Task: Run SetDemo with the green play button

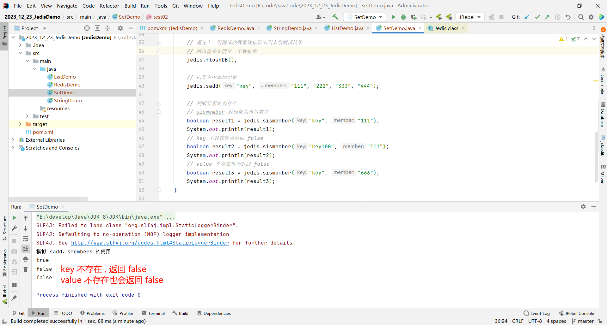Action: [393, 17]
